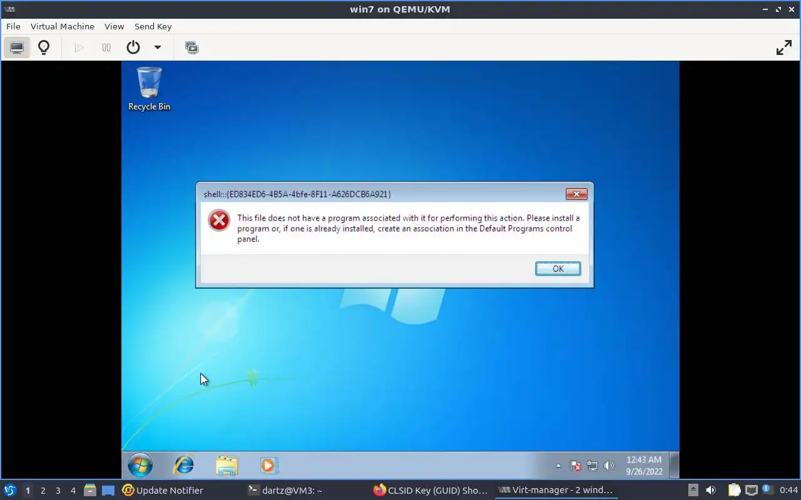This screenshot has height=500, width=801.
Task: Open host file manager launcher icon
Action: 90,491
